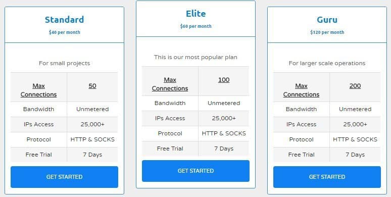Click the $40 per month price text
Viewport: 391px width, 197px height.
64,32
